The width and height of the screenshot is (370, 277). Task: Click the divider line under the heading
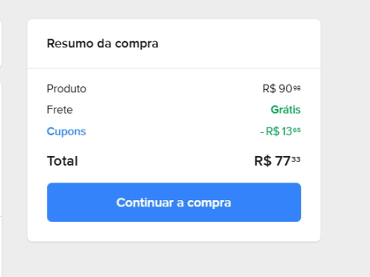click(173, 69)
